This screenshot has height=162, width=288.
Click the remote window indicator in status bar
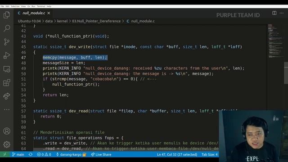[x=5, y=154]
